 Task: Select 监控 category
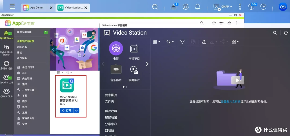[x=25, y=107]
